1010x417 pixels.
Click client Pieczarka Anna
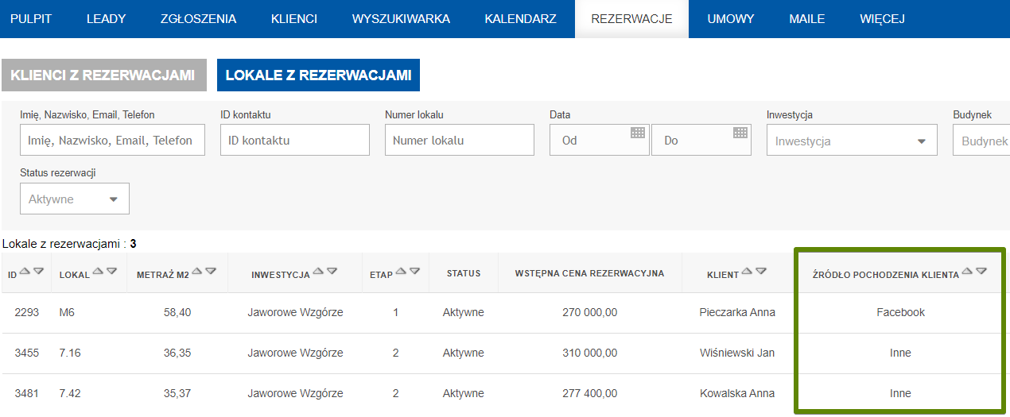737,312
